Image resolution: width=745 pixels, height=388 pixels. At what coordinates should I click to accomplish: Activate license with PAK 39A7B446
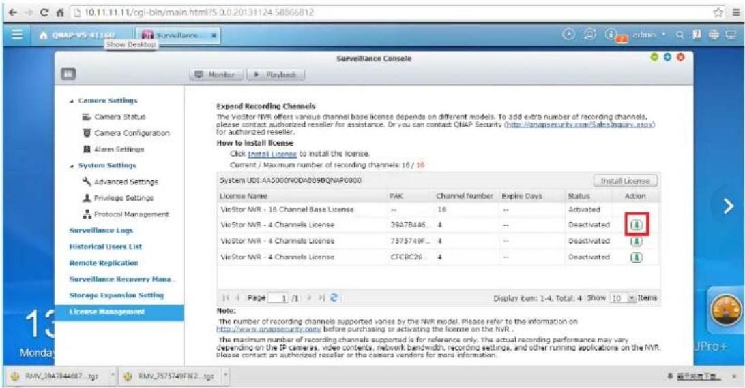pyautogui.click(x=637, y=225)
